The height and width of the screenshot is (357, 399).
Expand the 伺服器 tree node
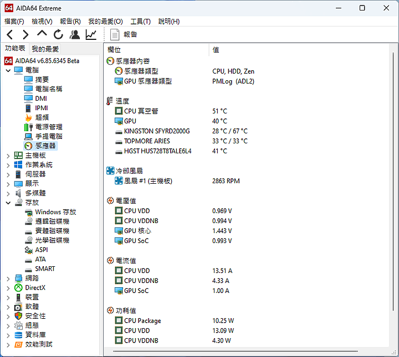click(8, 175)
